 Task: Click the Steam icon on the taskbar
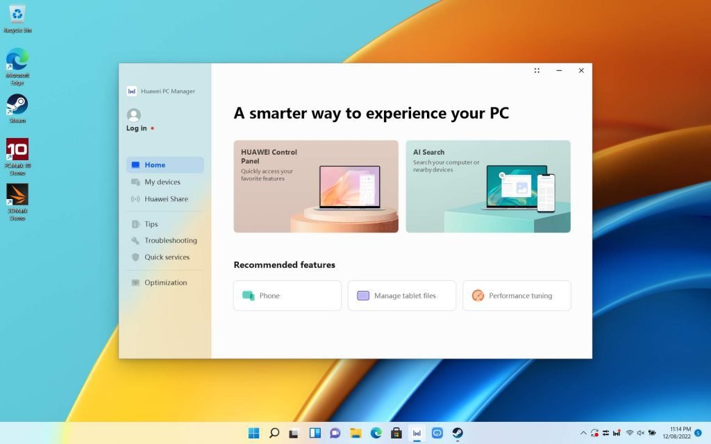[x=458, y=433]
